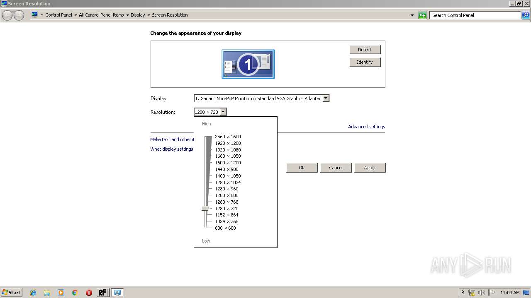Collapse the Resolution dropdown arrow

(223, 112)
